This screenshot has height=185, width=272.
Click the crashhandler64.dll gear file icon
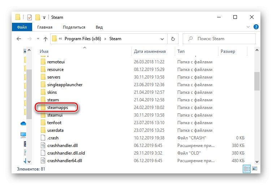[x=43, y=161]
